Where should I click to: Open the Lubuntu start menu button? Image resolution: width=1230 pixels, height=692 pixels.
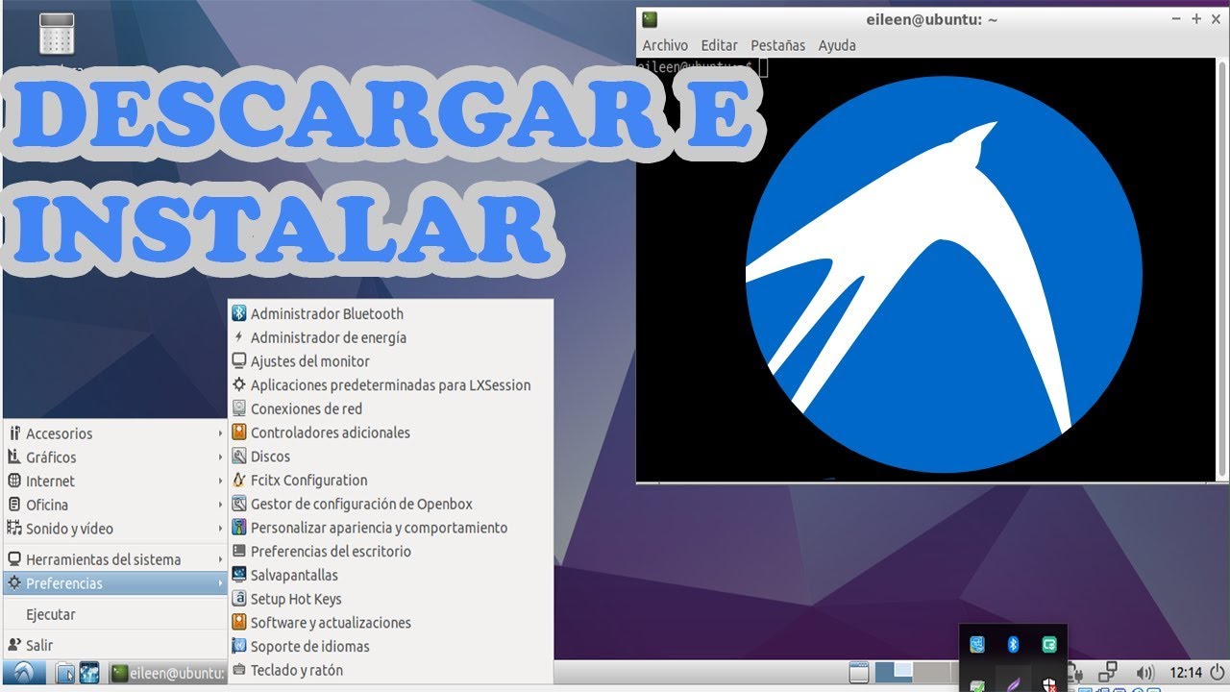coord(25,673)
